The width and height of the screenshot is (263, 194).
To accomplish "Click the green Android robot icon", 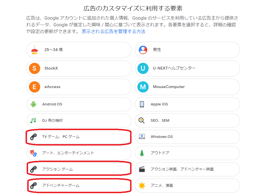I will tap(33, 104).
